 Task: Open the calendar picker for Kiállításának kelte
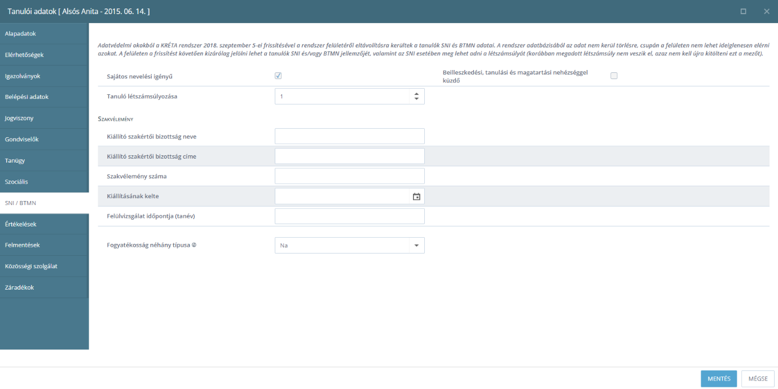416,196
